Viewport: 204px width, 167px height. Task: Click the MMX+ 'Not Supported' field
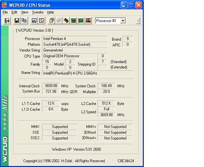tap(115, 126)
